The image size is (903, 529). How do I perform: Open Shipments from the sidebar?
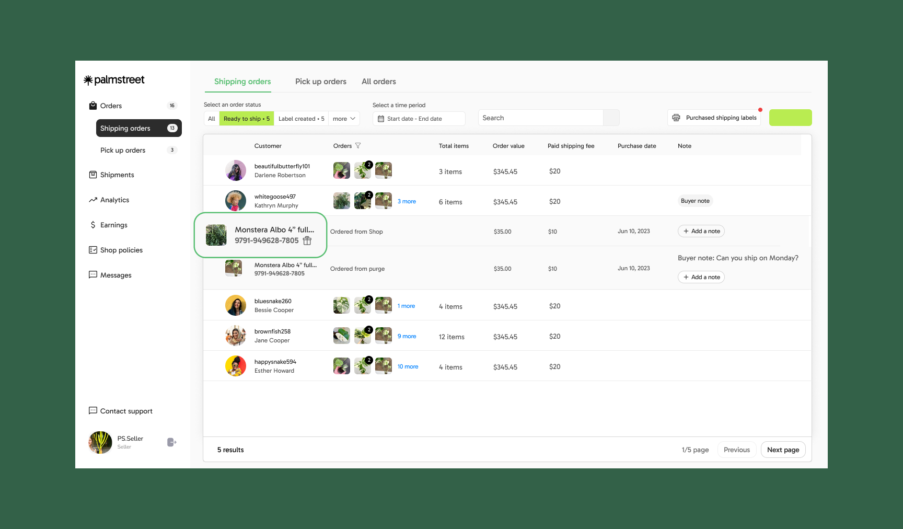[117, 175]
